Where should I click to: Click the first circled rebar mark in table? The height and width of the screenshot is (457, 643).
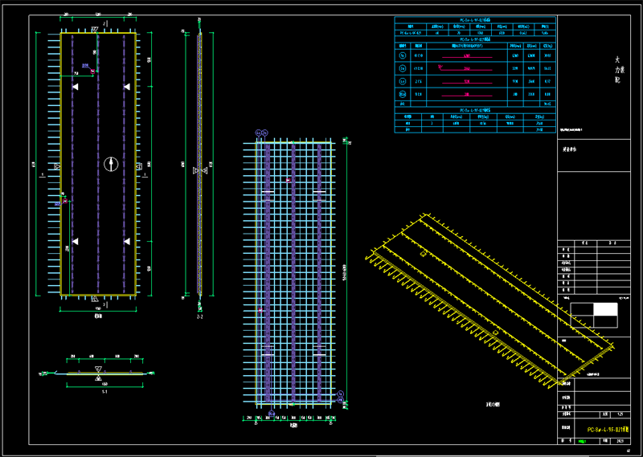click(403, 55)
